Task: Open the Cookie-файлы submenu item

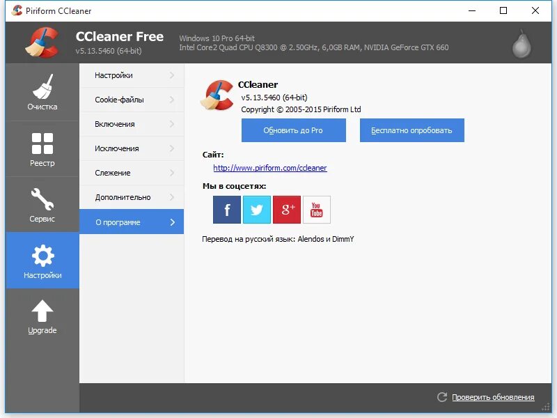Action: (x=132, y=100)
